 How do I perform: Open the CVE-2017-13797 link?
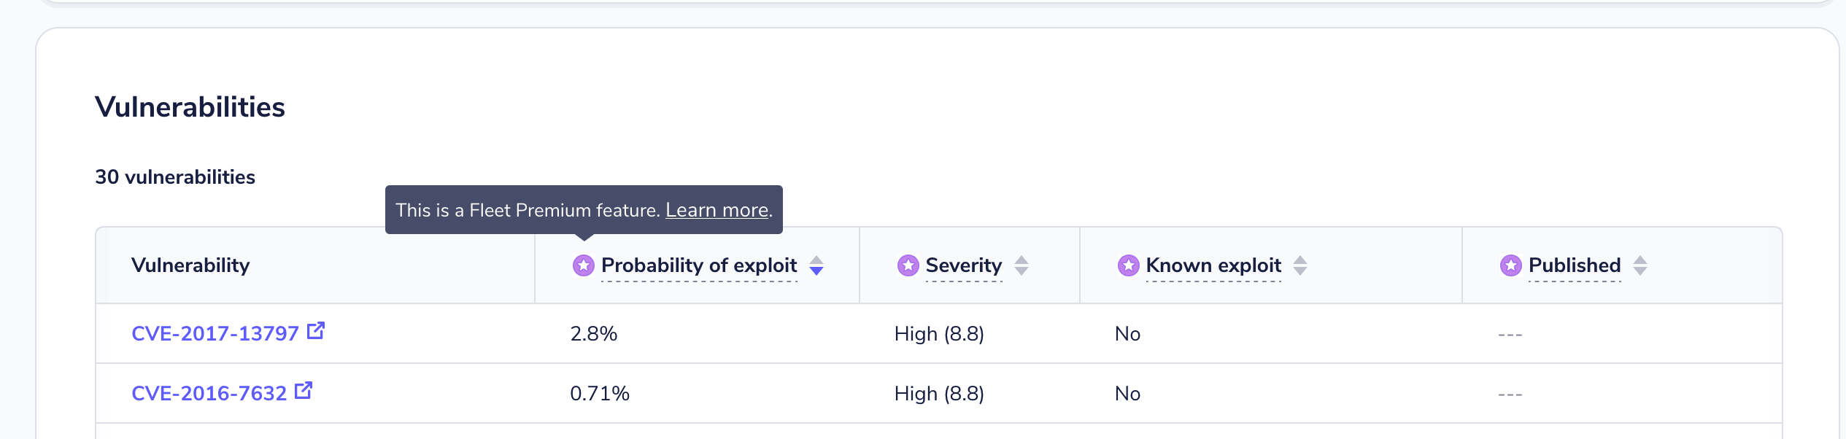click(x=215, y=334)
